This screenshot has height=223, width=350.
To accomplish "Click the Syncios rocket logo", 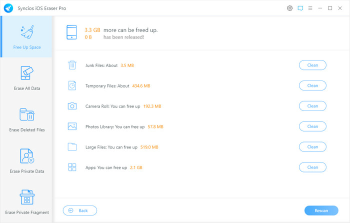I will pos(8,8).
